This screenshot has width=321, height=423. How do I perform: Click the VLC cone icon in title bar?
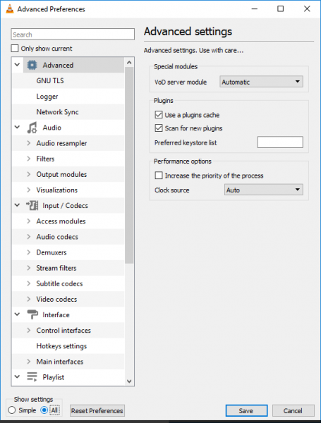(10, 9)
